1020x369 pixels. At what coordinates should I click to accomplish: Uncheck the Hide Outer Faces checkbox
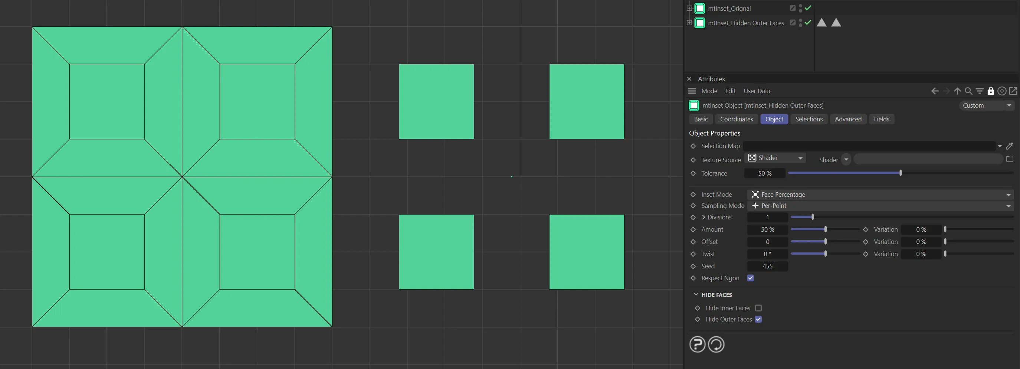[758, 320]
